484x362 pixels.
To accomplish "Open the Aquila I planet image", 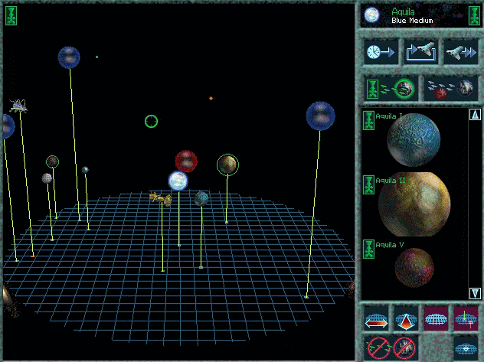I will pyautogui.click(x=414, y=140).
